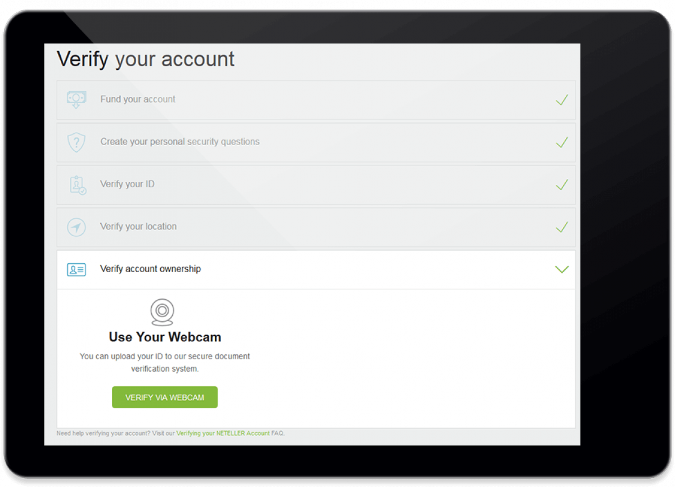Screen dimensions: 675x487
Task: Open the Verify your ID section
Action: tap(316, 184)
